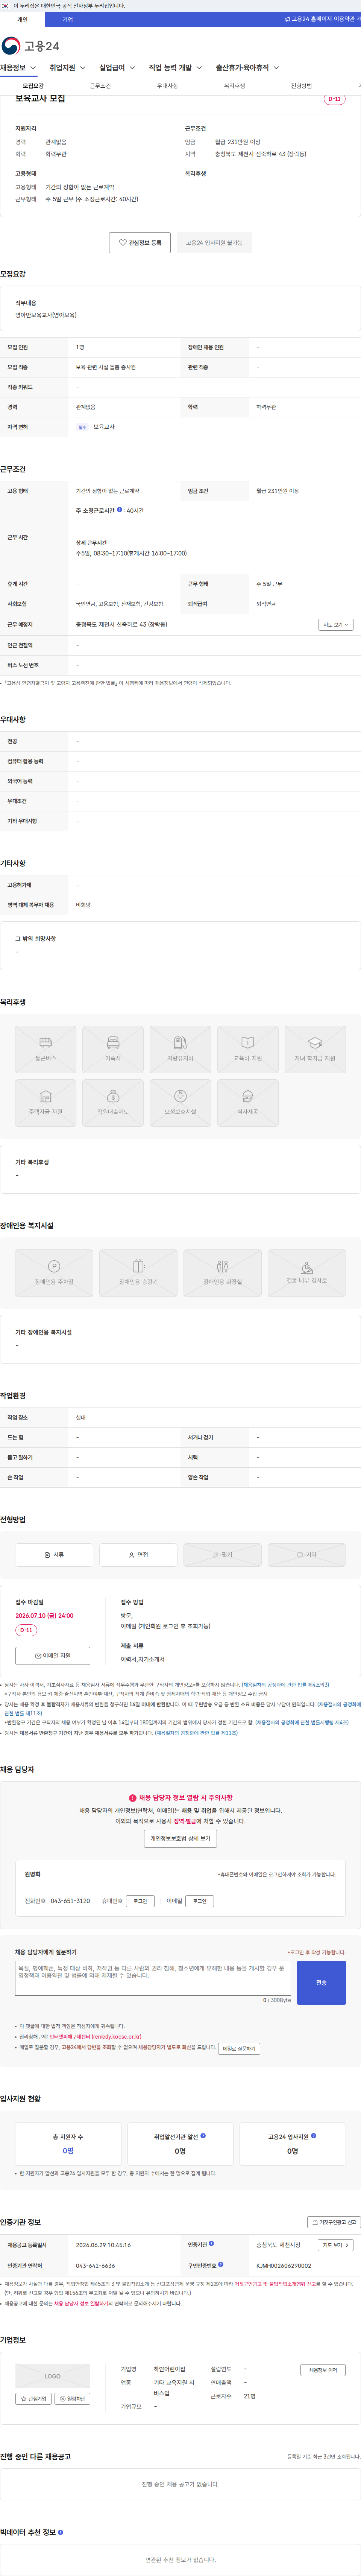Click the 건물 내부 경사로 facility icon
This screenshot has height=2576, width=361.
click(307, 1273)
